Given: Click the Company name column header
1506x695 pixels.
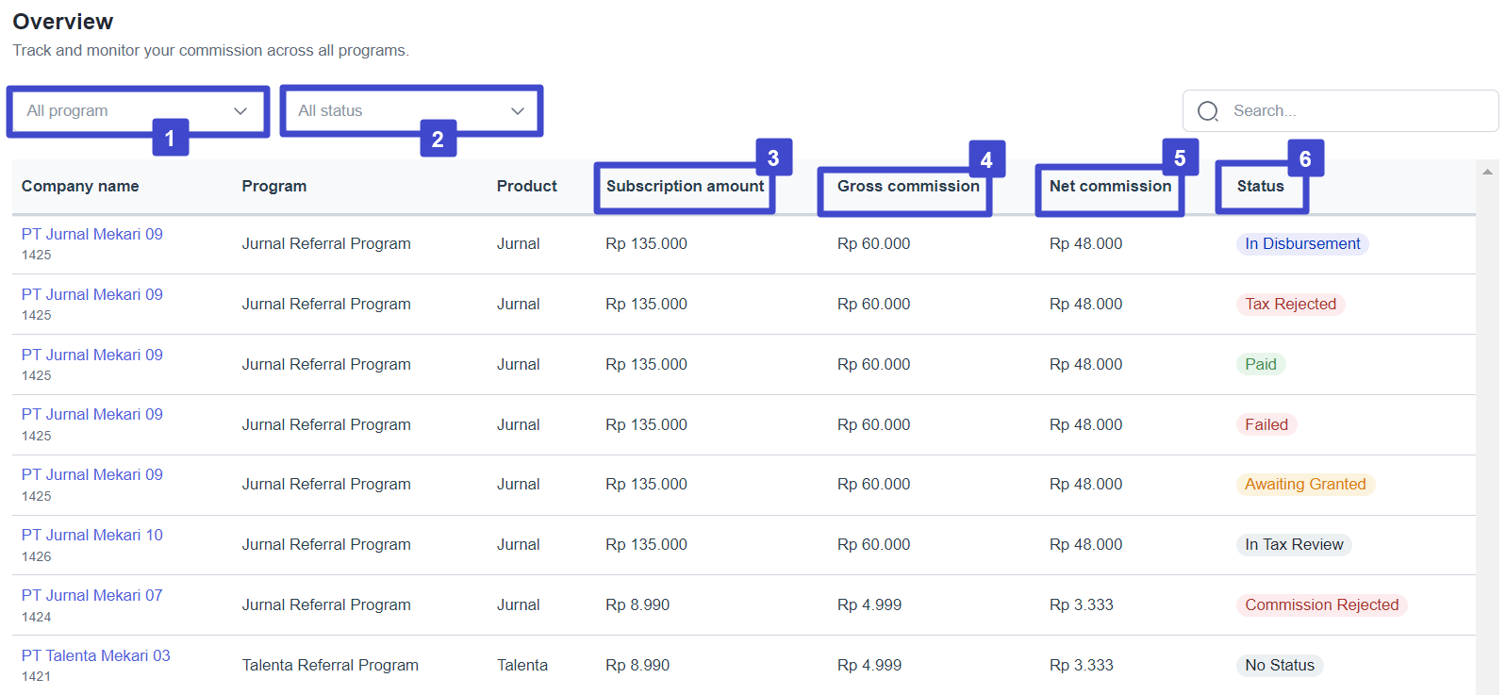Looking at the screenshot, I should (x=80, y=187).
